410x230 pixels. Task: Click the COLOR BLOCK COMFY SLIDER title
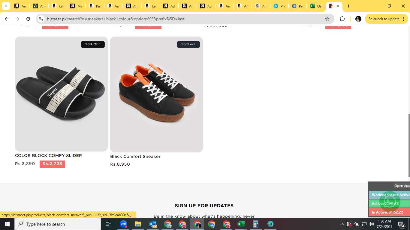pos(48,156)
